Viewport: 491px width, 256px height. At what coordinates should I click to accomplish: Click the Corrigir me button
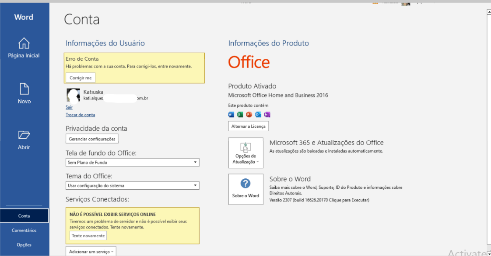[81, 78]
